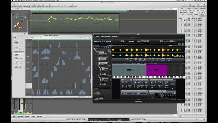Click the Noten filter button in event list
The image size is (218, 123).
click(x=183, y=14)
